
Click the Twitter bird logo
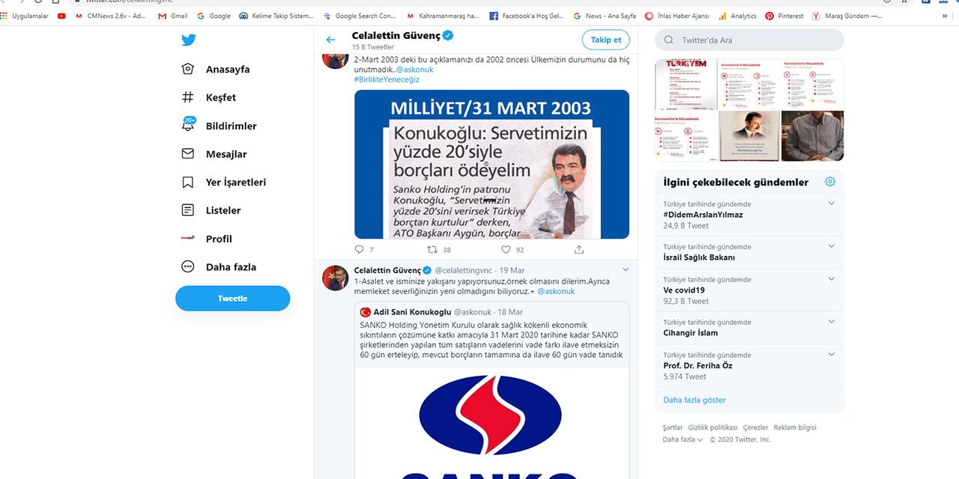[188, 40]
